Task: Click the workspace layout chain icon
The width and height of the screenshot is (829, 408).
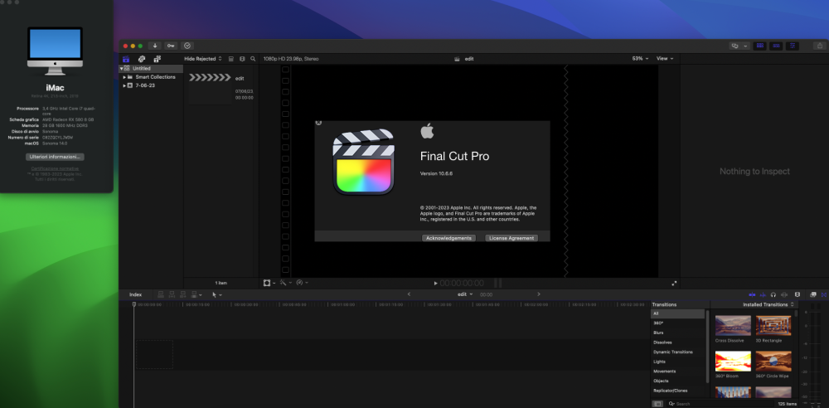Action: 734,46
